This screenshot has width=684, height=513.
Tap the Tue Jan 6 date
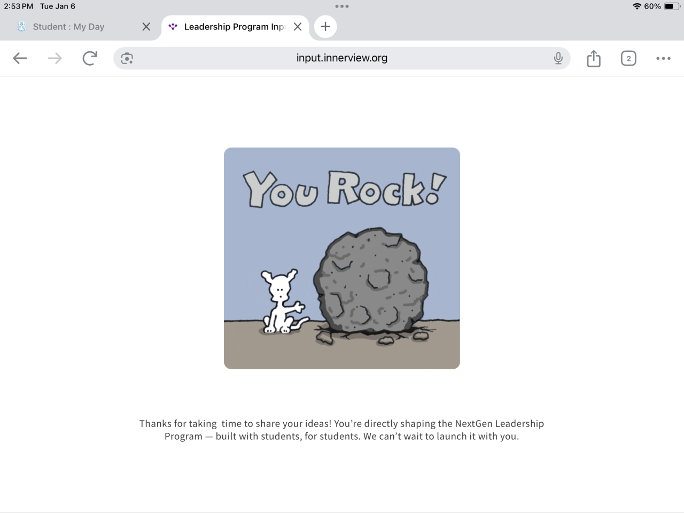click(58, 6)
